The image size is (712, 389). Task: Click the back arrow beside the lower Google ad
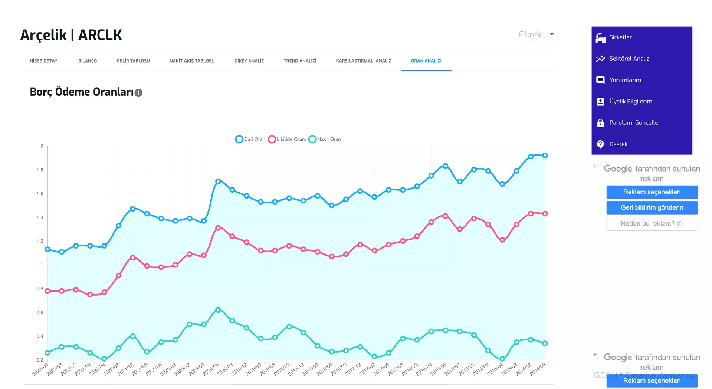595,355
